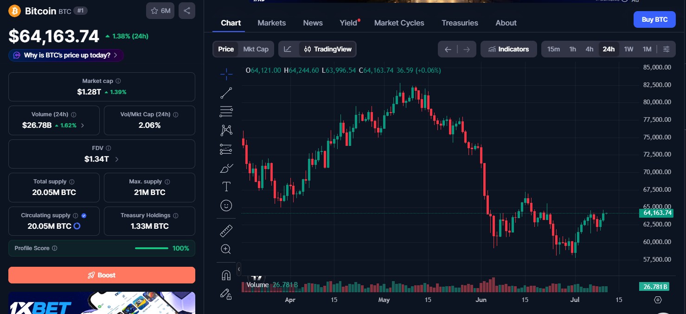Add Bitcoin to watchlist with star button

[x=160, y=11]
